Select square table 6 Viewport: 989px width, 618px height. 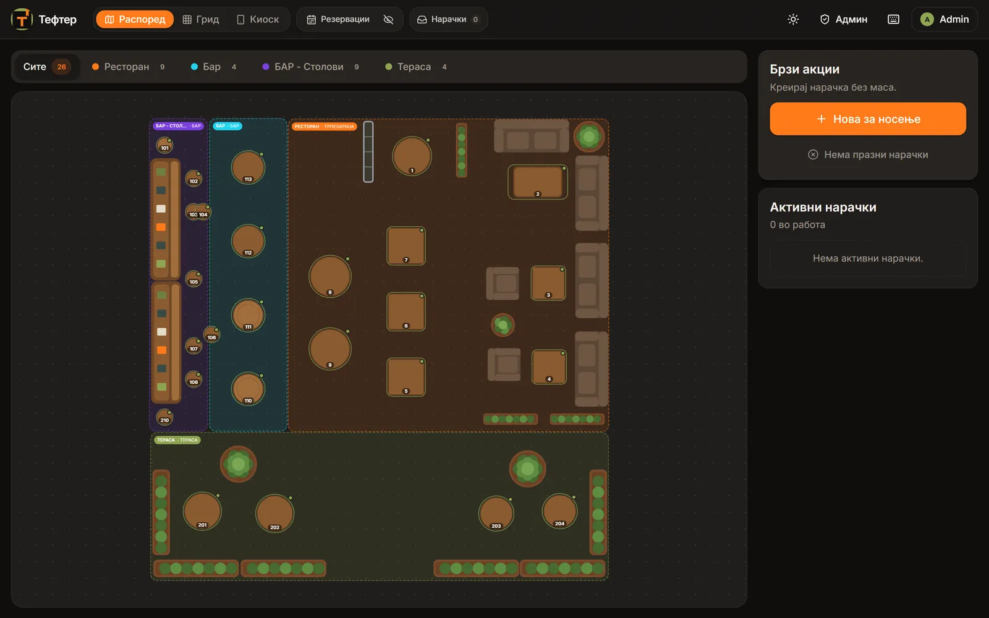pyautogui.click(x=406, y=311)
